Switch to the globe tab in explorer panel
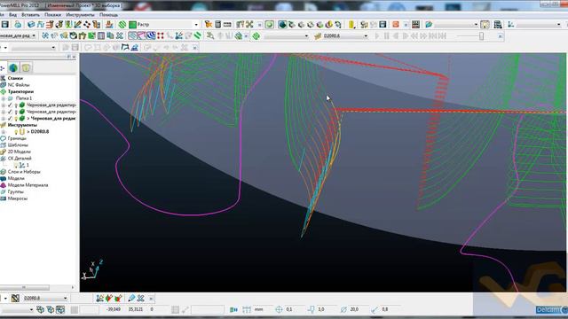 point(13,67)
